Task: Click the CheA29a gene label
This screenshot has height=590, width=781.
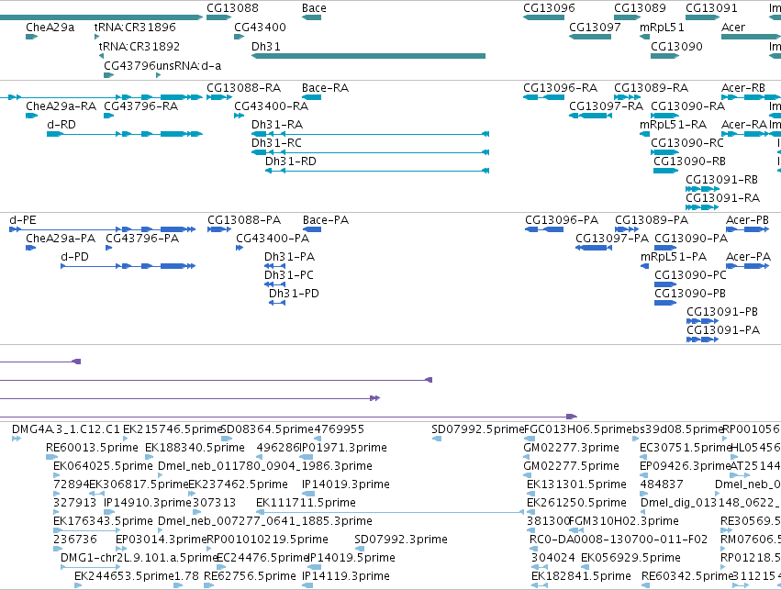Action: pos(50,27)
